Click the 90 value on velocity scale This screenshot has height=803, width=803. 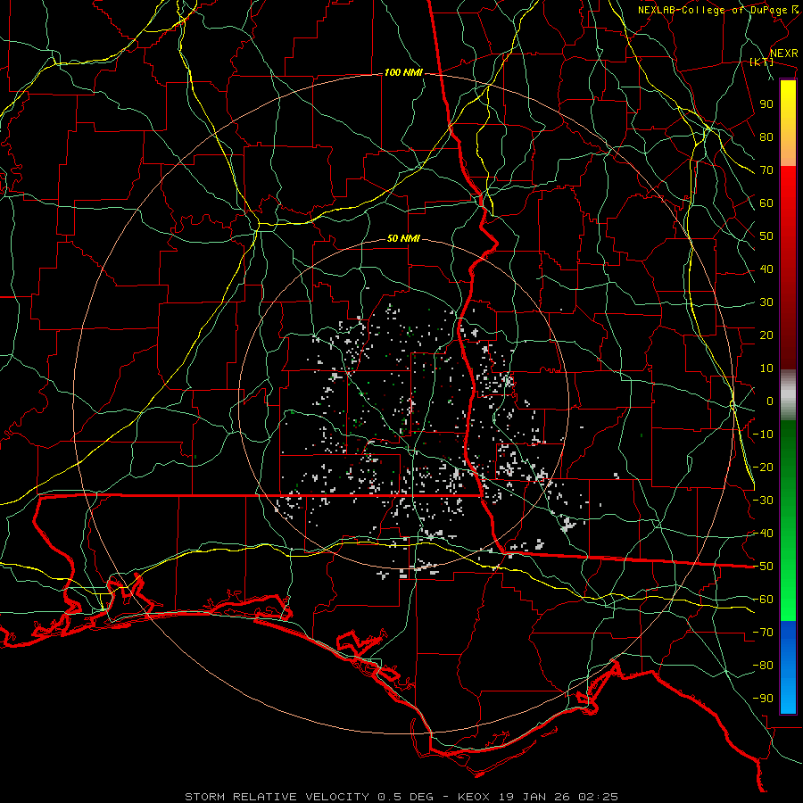[x=766, y=104]
